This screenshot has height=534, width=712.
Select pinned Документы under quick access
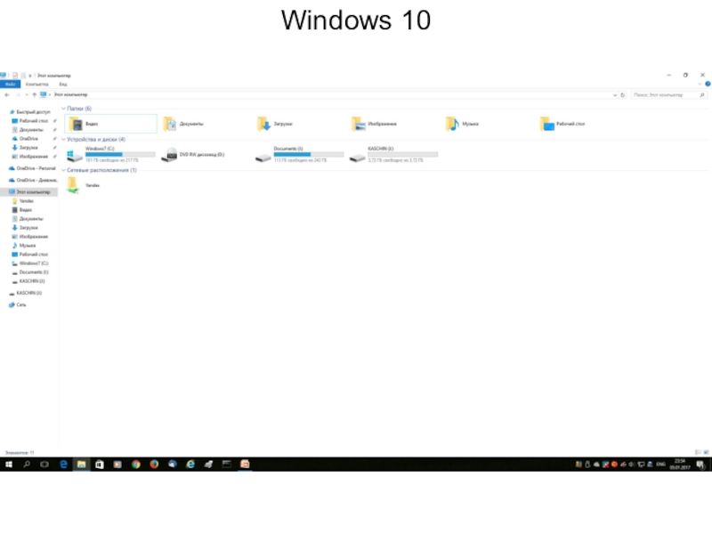[28, 130]
